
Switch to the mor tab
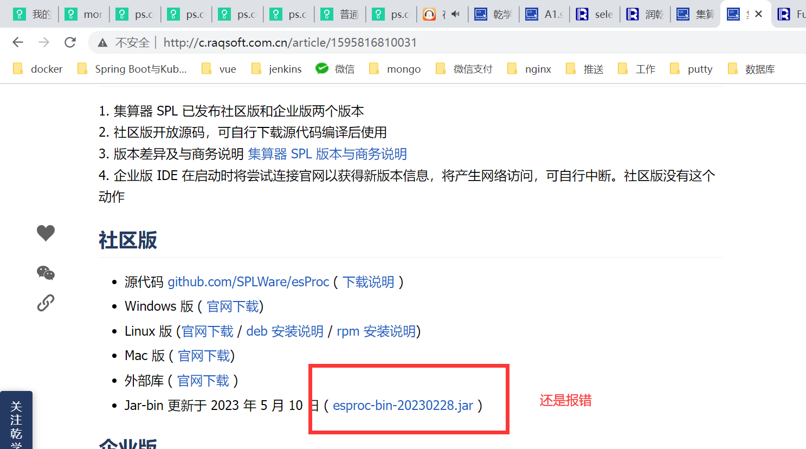coord(83,14)
